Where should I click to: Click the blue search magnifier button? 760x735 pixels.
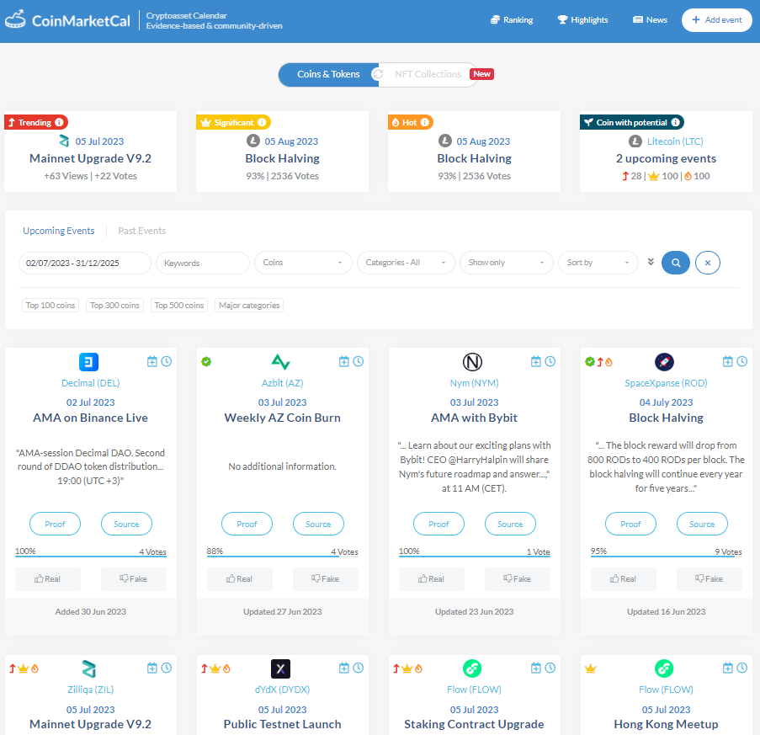(676, 263)
